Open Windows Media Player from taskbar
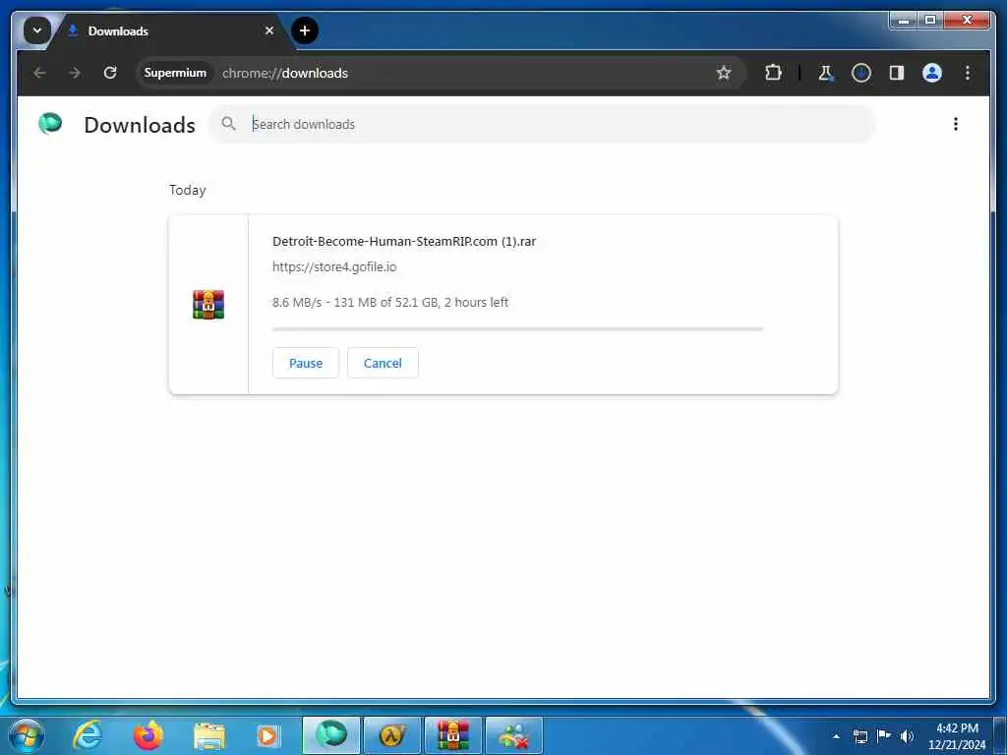 [x=267, y=735]
